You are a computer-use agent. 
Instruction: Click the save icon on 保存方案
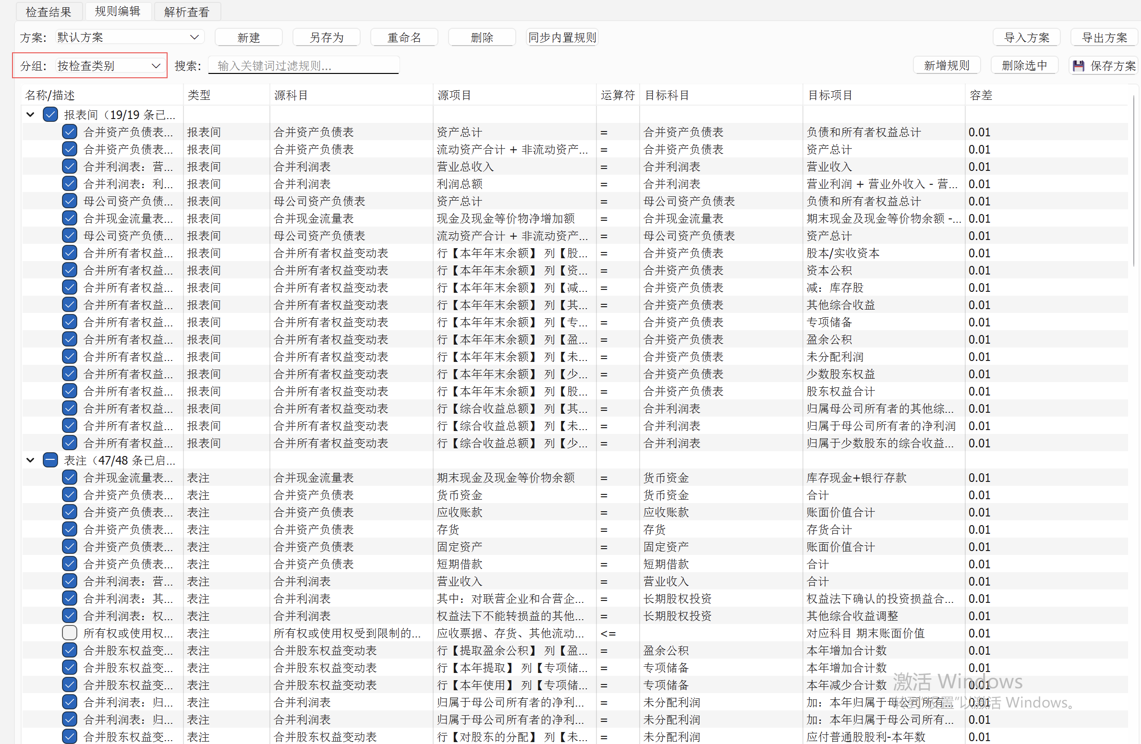click(1079, 66)
